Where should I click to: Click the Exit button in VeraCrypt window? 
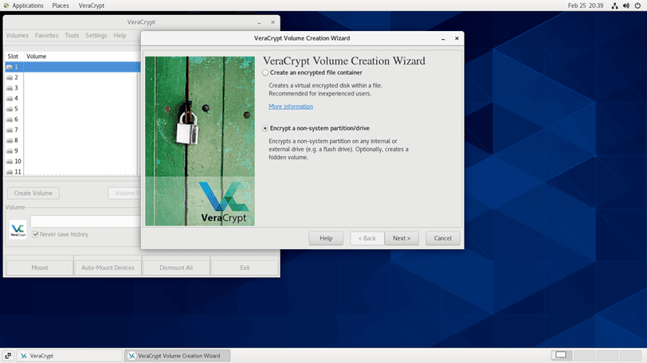pos(245,267)
